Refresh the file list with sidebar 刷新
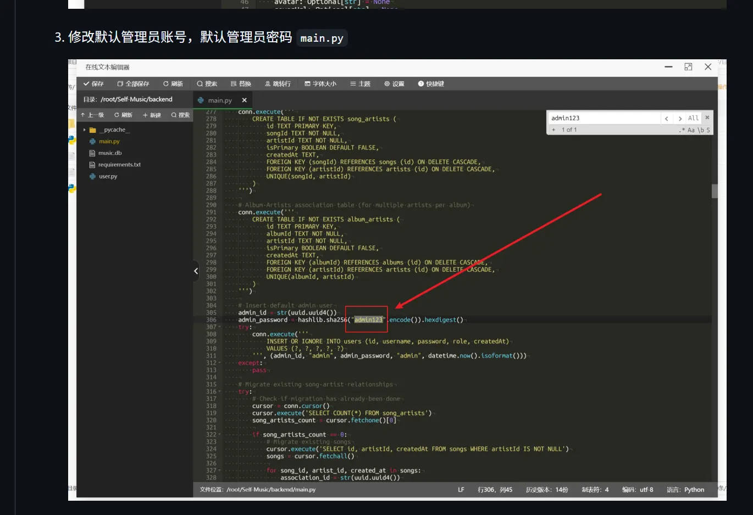The height and width of the screenshot is (515, 753). 123,115
